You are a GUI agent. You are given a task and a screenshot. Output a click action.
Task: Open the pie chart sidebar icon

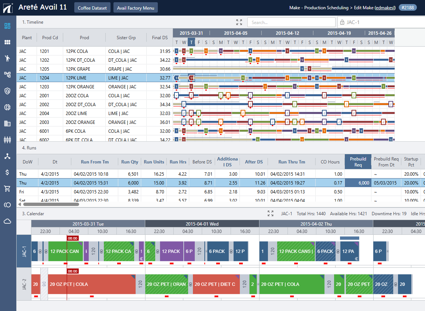click(7, 107)
